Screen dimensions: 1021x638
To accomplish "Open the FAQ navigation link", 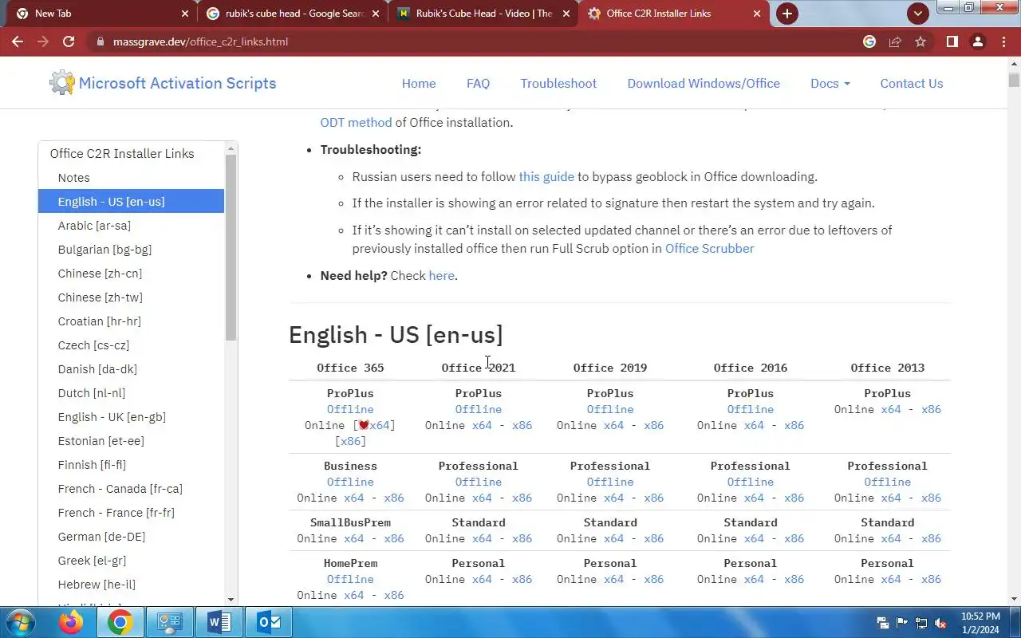I will [x=478, y=83].
